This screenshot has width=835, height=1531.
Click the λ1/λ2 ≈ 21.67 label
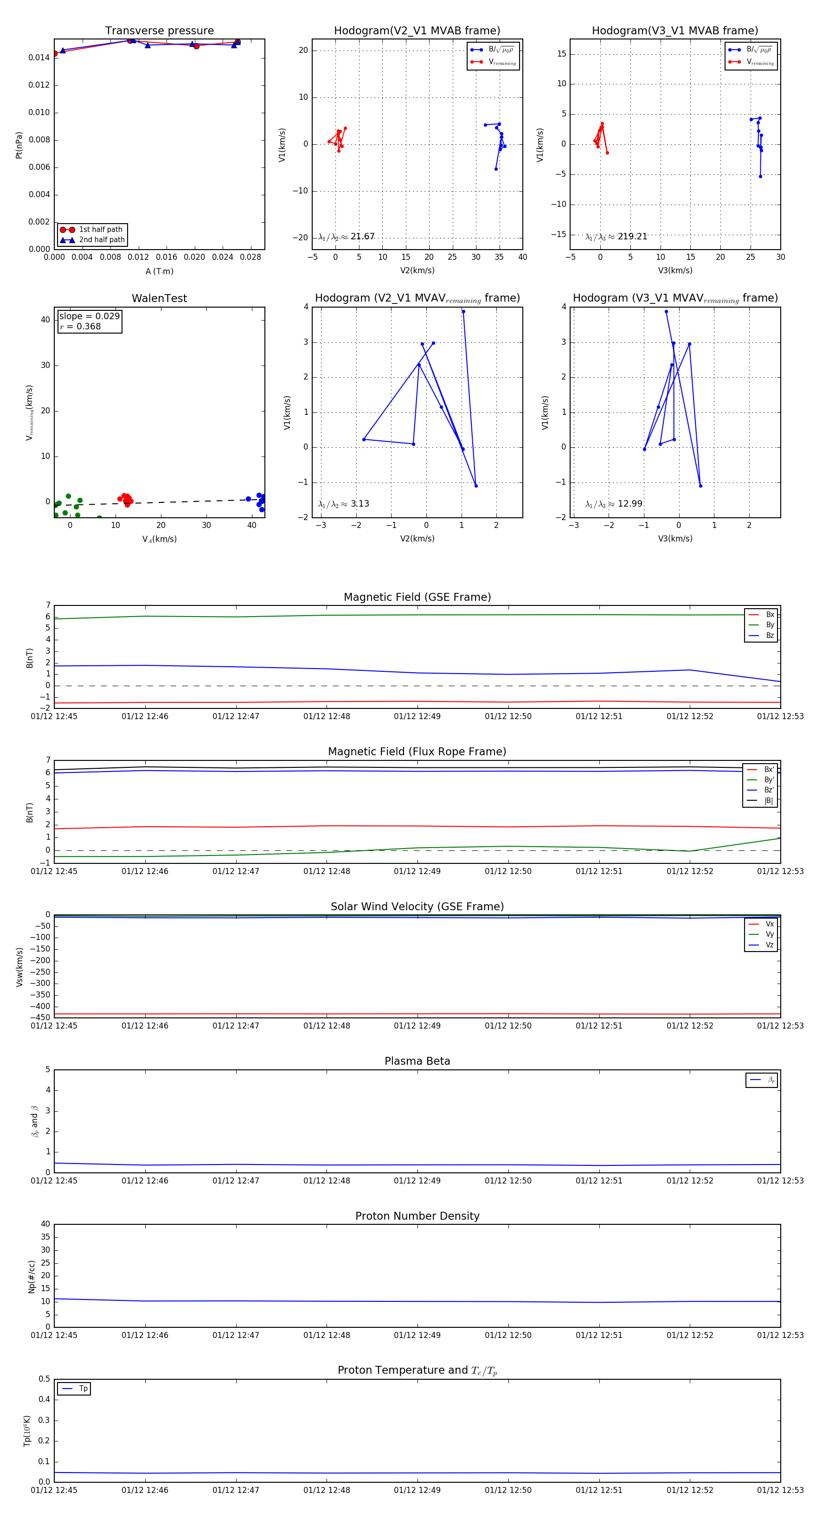tap(347, 237)
